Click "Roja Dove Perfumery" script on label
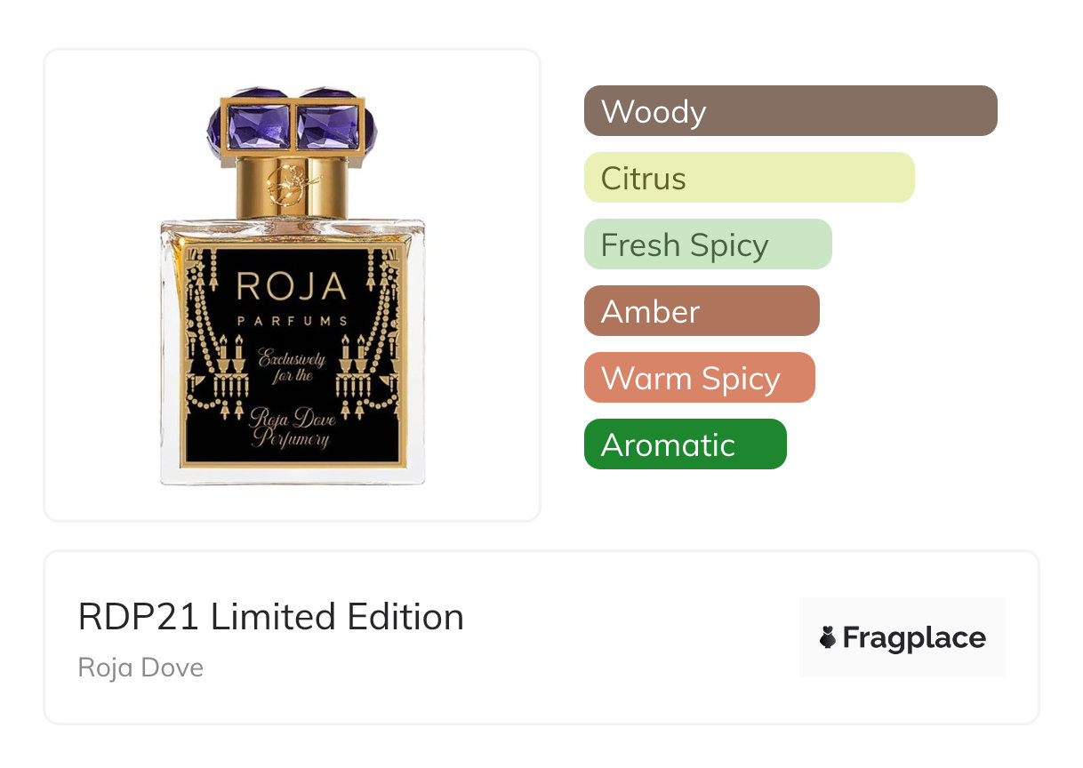Screen dimensions: 1083x768 point(293,427)
